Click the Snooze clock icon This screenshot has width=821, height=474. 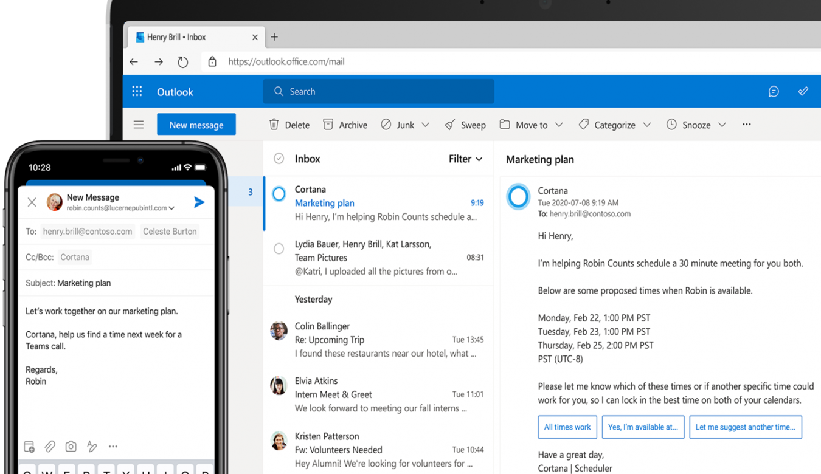pos(671,124)
